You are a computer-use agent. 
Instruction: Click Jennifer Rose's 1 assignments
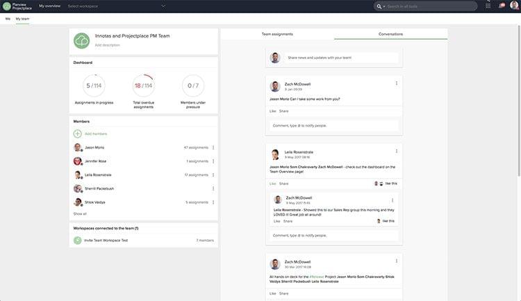coord(197,161)
